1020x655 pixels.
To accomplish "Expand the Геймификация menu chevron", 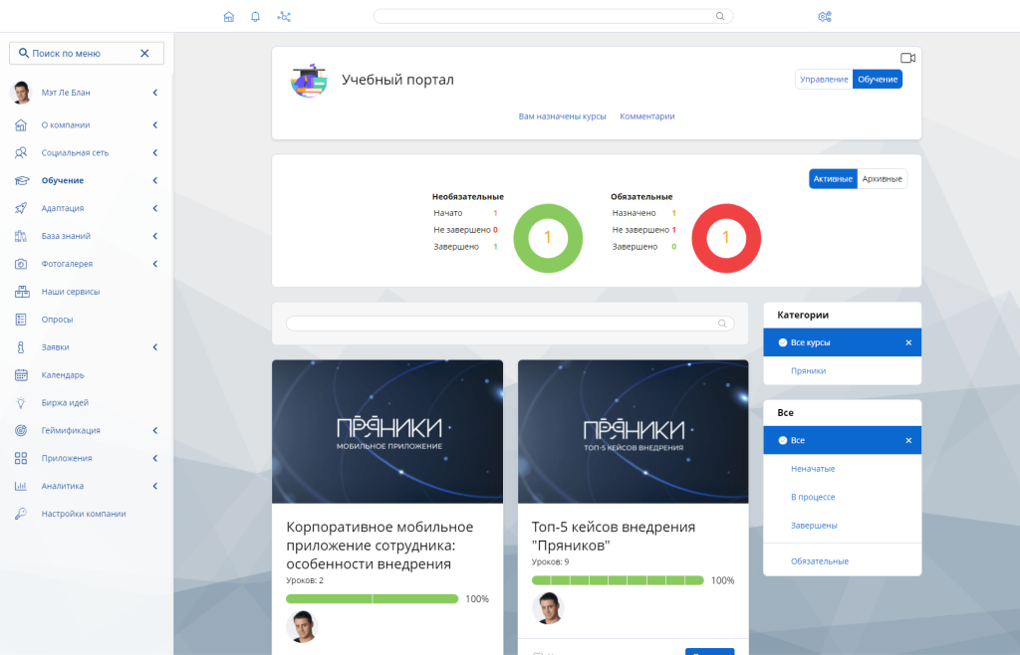I will pyautogui.click(x=155, y=431).
